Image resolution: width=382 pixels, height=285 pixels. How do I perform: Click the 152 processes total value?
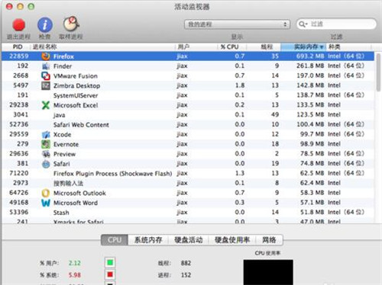pyautogui.click(x=186, y=275)
